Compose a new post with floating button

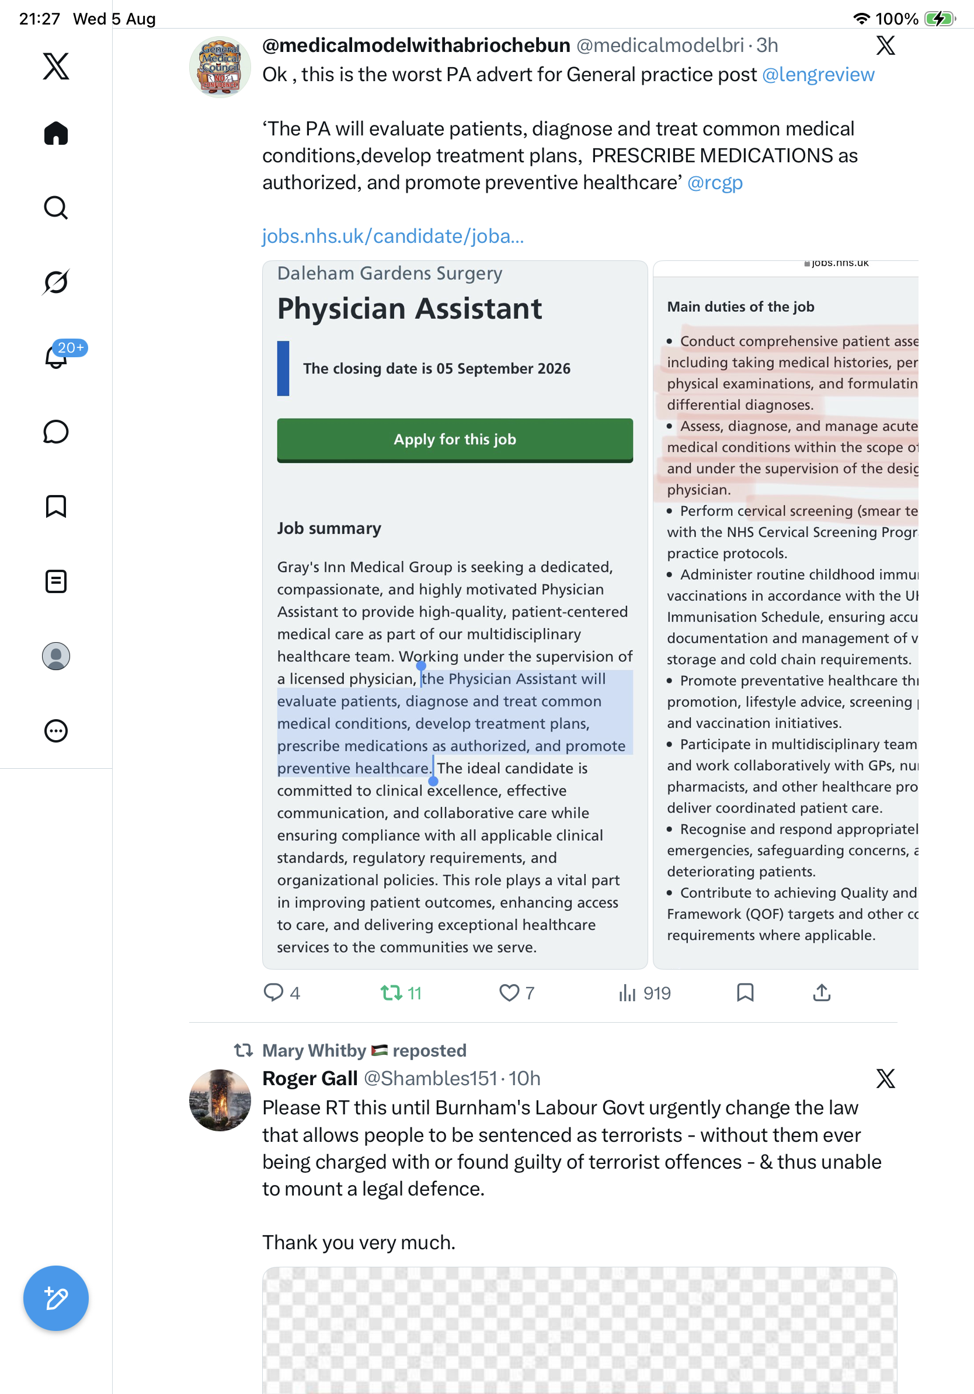click(x=56, y=1298)
